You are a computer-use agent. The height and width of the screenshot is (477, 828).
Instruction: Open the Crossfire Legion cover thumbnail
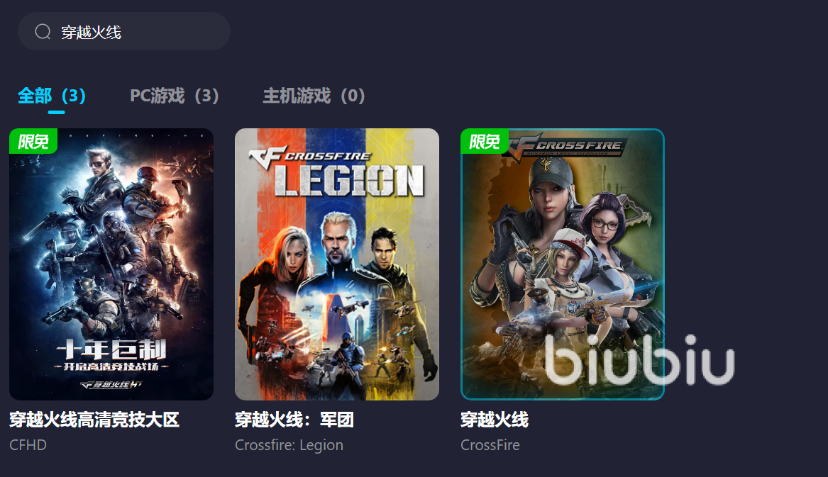click(x=337, y=264)
